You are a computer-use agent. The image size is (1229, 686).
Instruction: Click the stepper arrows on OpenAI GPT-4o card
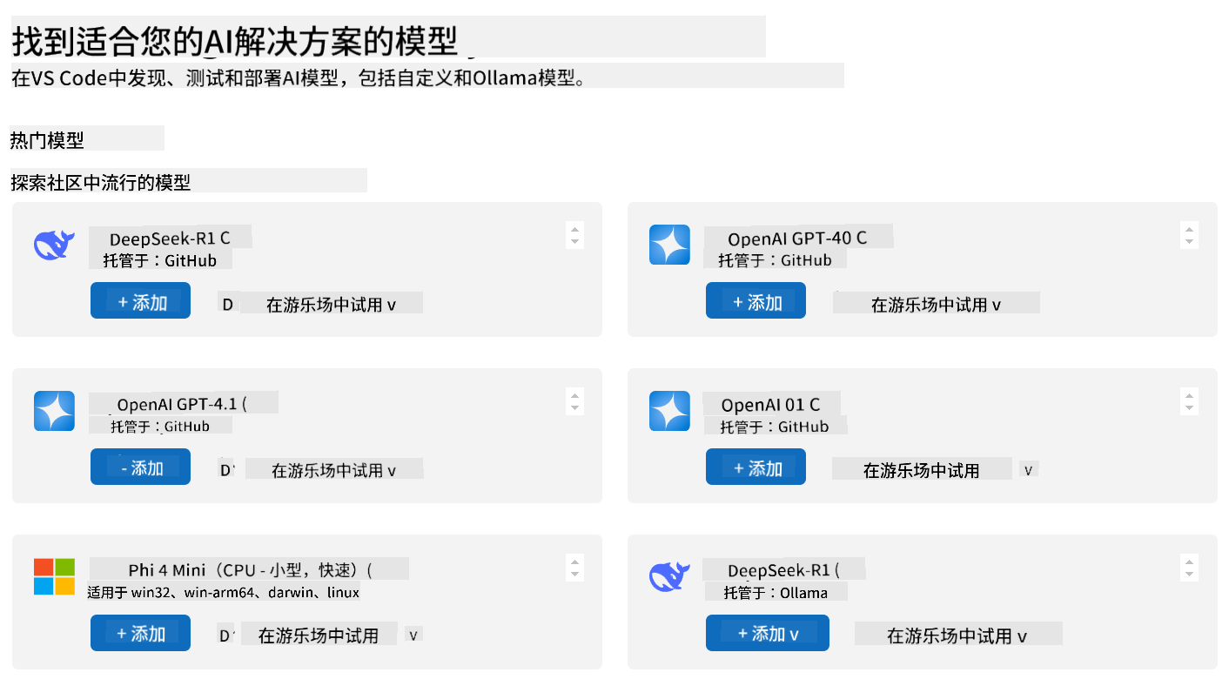[x=1189, y=235]
